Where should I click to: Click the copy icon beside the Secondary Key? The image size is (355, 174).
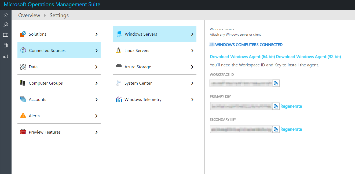tap(276, 129)
